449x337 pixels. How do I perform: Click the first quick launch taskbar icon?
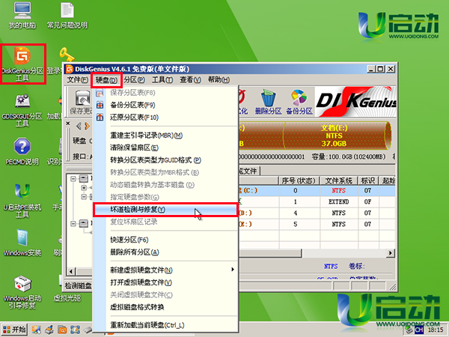click(36, 330)
